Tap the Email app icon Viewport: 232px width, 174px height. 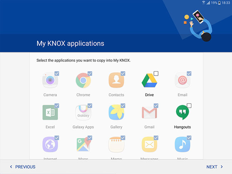[x=182, y=80]
